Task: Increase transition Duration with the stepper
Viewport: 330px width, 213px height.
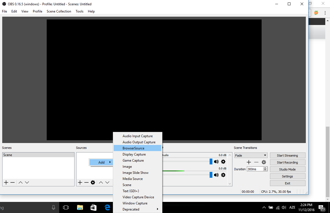Action: point(265,168)
